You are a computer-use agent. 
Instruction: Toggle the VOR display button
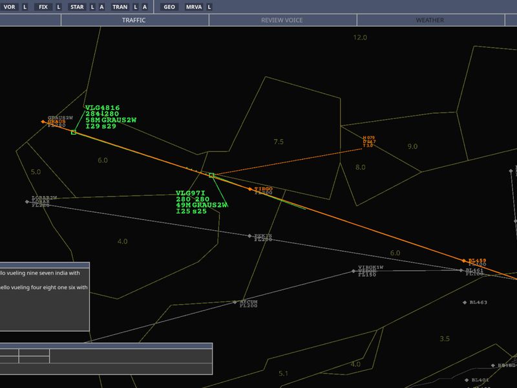coord(9,7)
